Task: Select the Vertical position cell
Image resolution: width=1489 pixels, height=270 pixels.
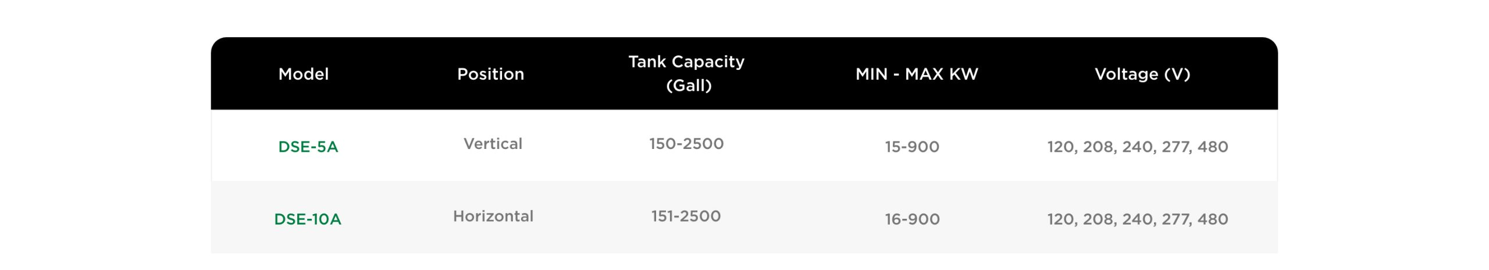Action: [493, 144]
